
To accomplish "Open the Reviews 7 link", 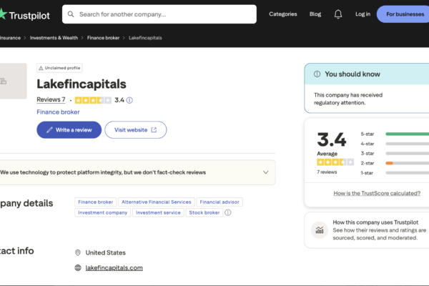I will click(51, 99).
